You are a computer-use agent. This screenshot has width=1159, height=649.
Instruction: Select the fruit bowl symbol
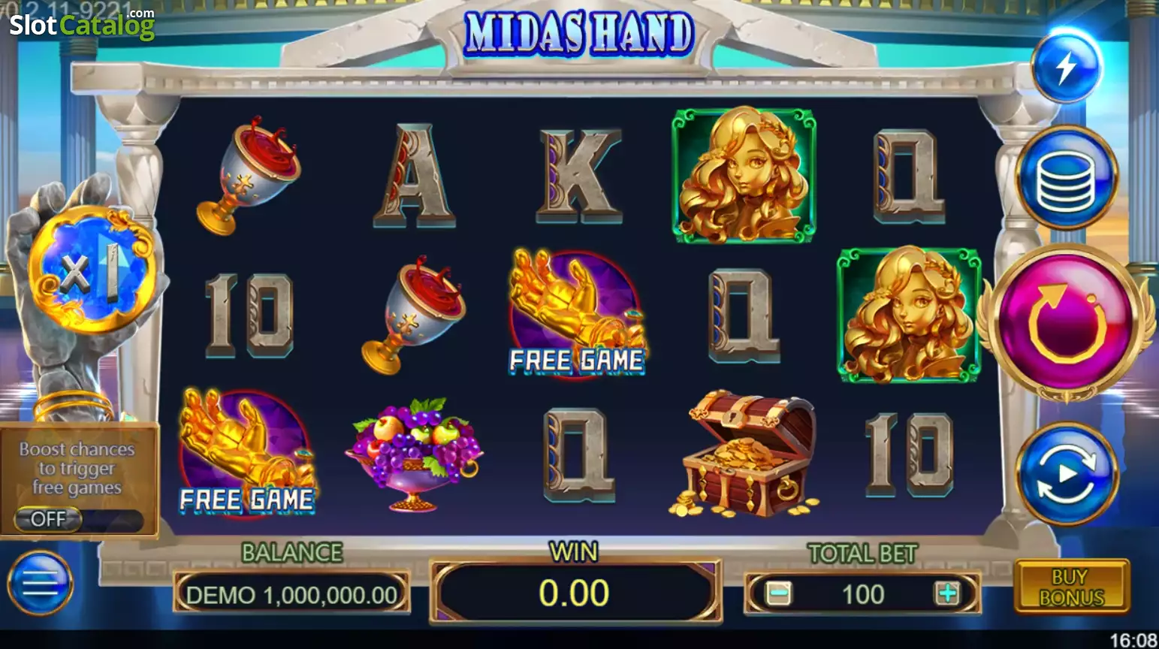414,454
